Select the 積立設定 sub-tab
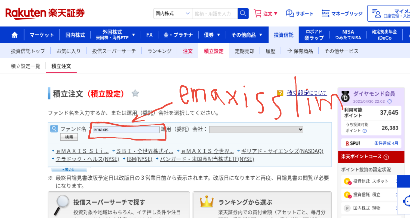The image size is (410, 218). [x=214, y=51]
